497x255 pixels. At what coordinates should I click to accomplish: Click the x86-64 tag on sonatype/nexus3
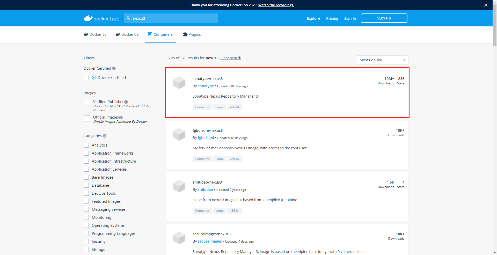[x=235, y=107]
